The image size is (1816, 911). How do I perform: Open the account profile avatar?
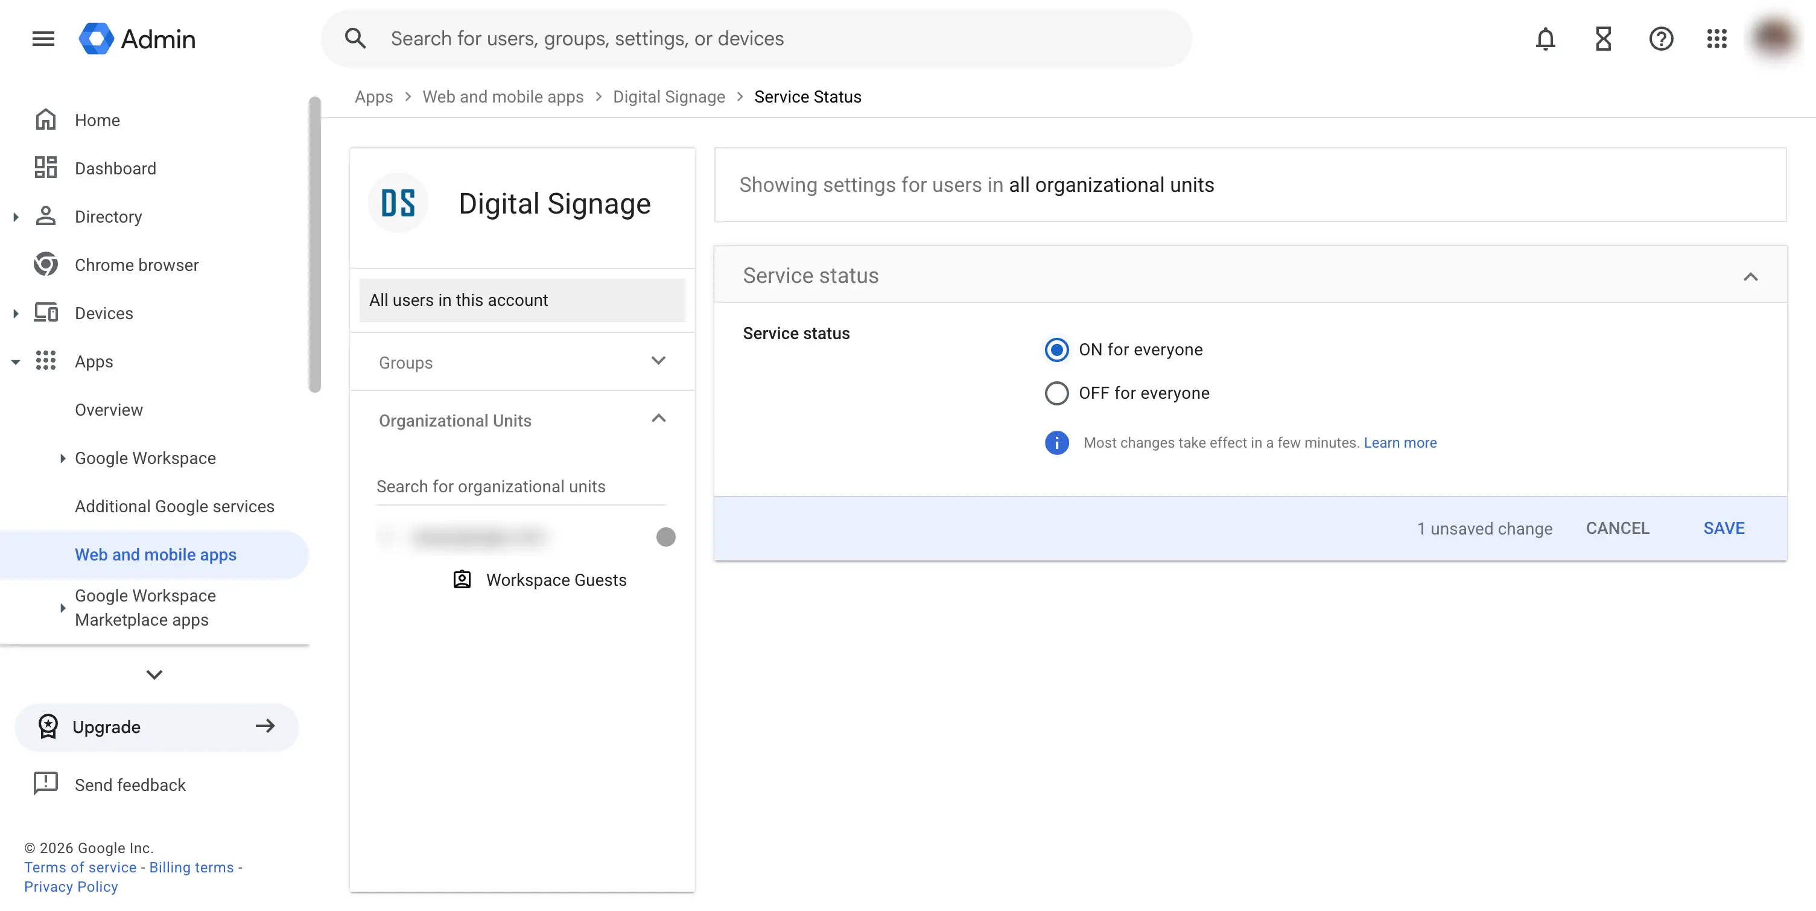click(x=1775, y=37)
